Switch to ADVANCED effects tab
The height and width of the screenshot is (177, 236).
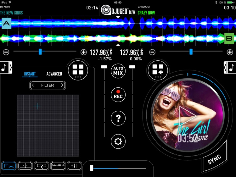point(54,74)
